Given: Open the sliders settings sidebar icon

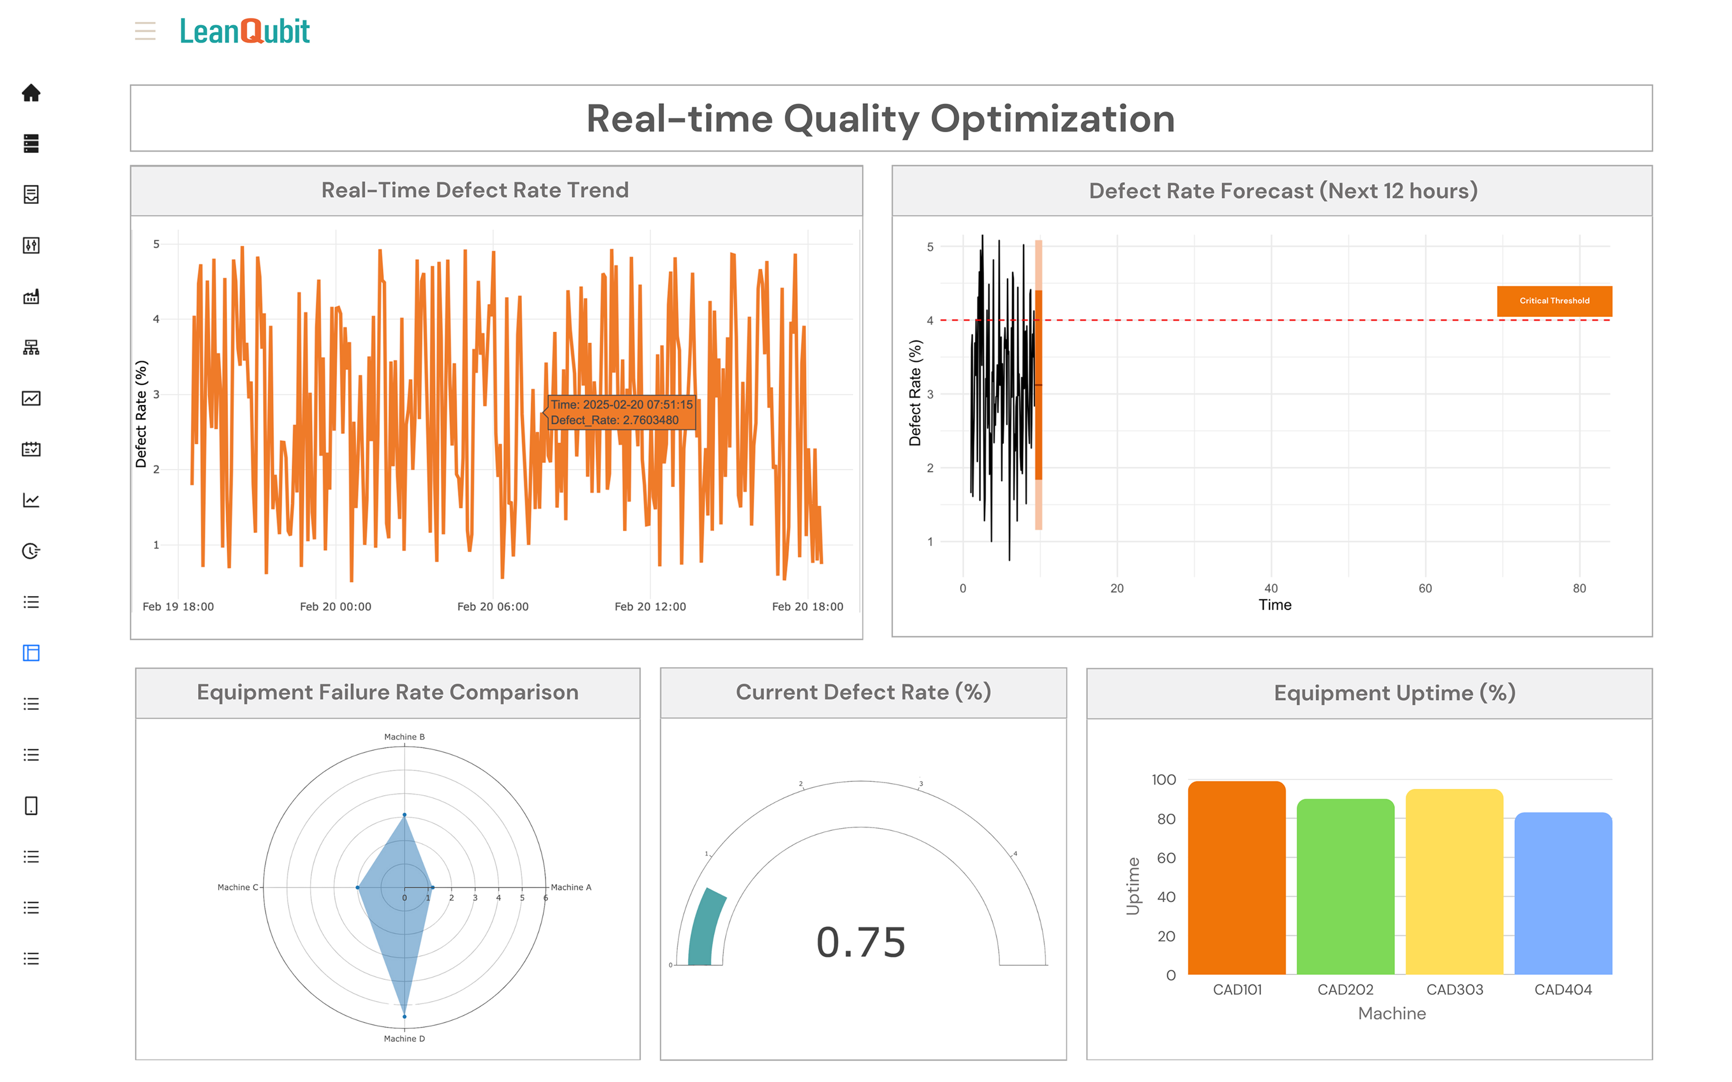Looking at the screenshot, I should [x=31, y=245].
